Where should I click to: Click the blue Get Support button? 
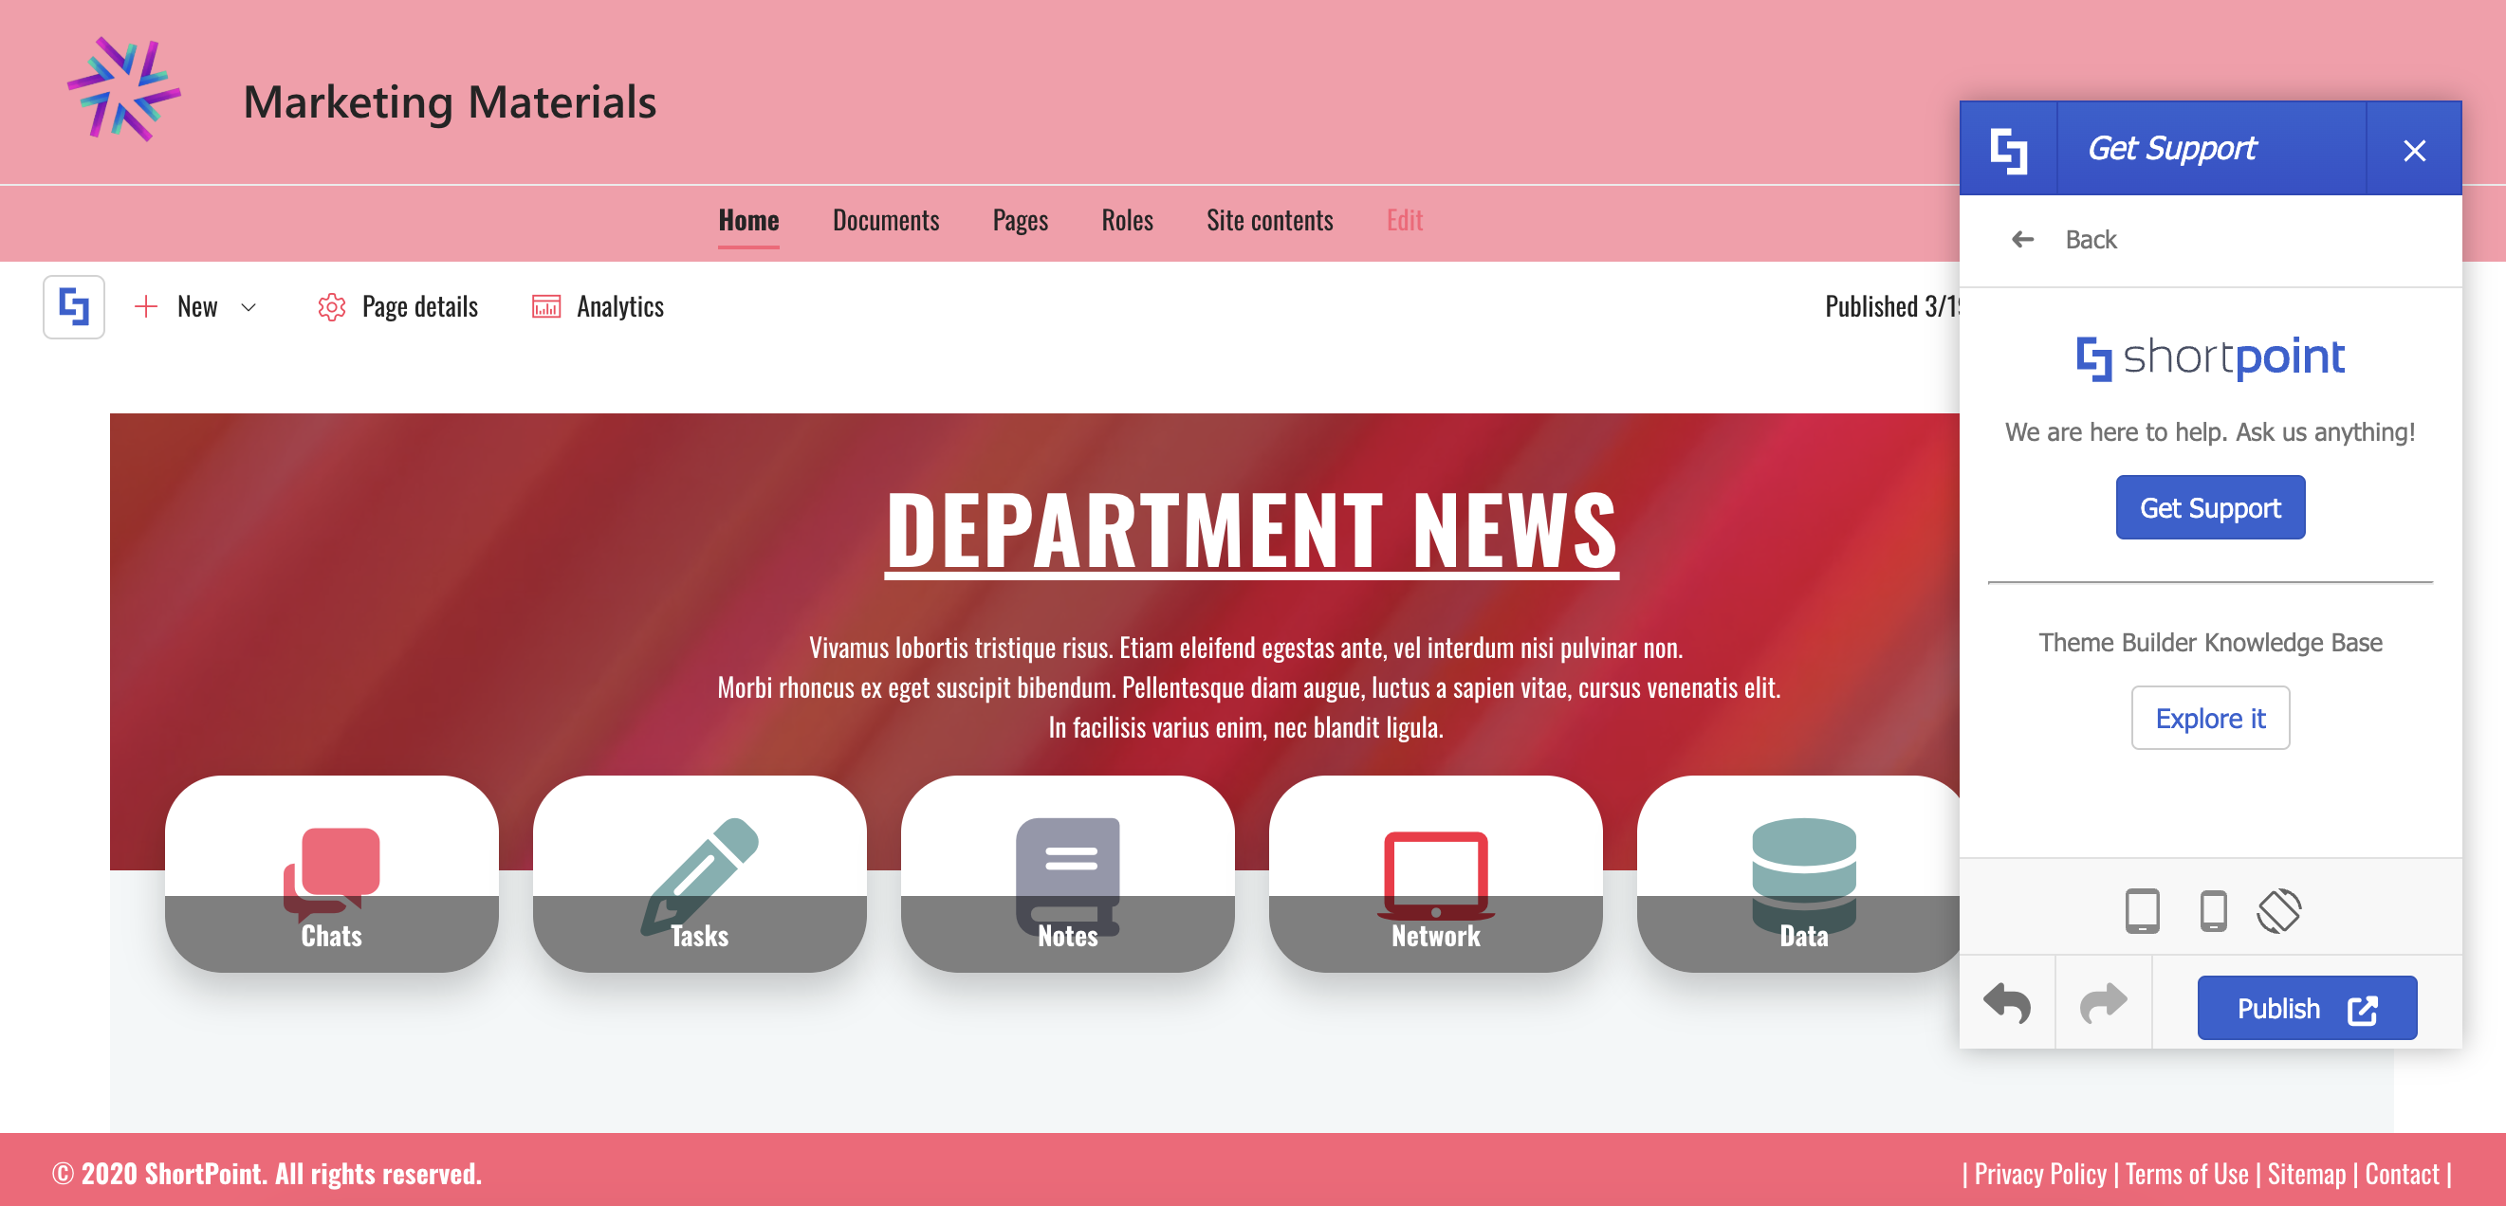pyautogui.click(x=2209, y=507)
